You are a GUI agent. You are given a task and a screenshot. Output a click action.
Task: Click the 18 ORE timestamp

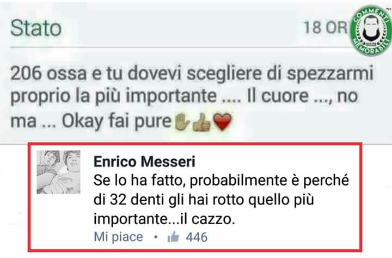pyautogui.click(x=326, y=27)
